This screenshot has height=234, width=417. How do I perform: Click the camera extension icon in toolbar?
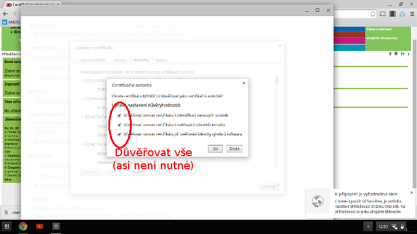click(402, 14)
